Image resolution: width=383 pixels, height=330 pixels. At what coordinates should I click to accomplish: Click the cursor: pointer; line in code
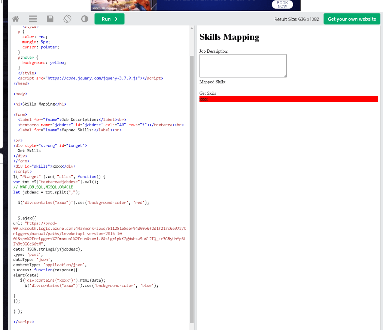[x=40, y=47]
